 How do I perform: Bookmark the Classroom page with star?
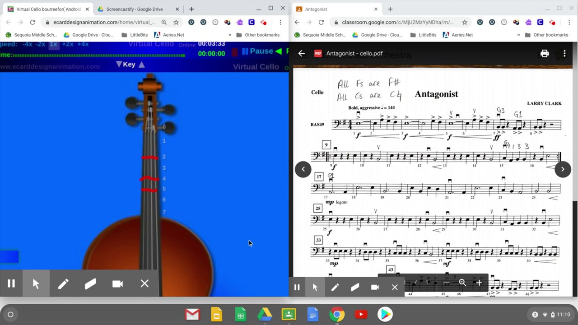click(465, 22)
